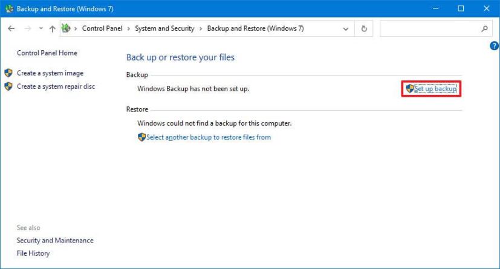Image resolution: width=500 pixels, height=269 pixels.
Task: Select System and Security in breadcrumb
Action: coord(164,28)
